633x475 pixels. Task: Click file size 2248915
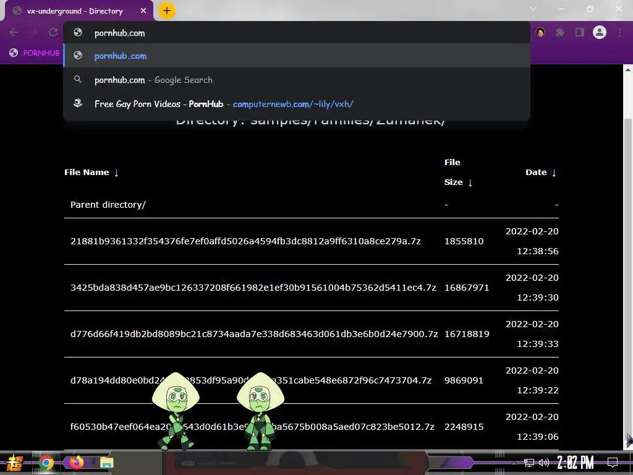click(464, 427)
